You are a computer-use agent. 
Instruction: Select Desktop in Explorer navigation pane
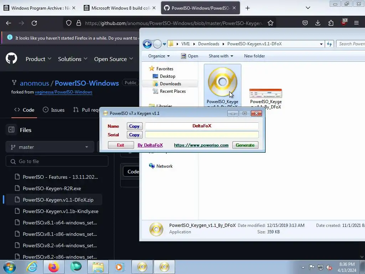pyautogui.click(x=164, y=76)
